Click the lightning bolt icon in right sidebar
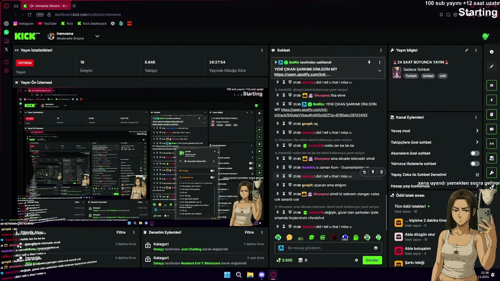Image resolution: width=500 pixels, height=281 pixels. pos(491,100)
